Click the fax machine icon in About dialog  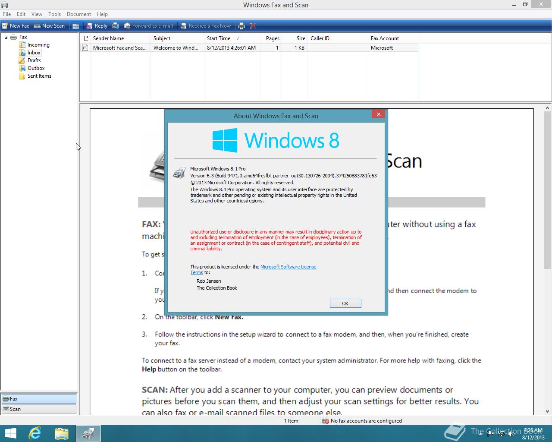179,173
